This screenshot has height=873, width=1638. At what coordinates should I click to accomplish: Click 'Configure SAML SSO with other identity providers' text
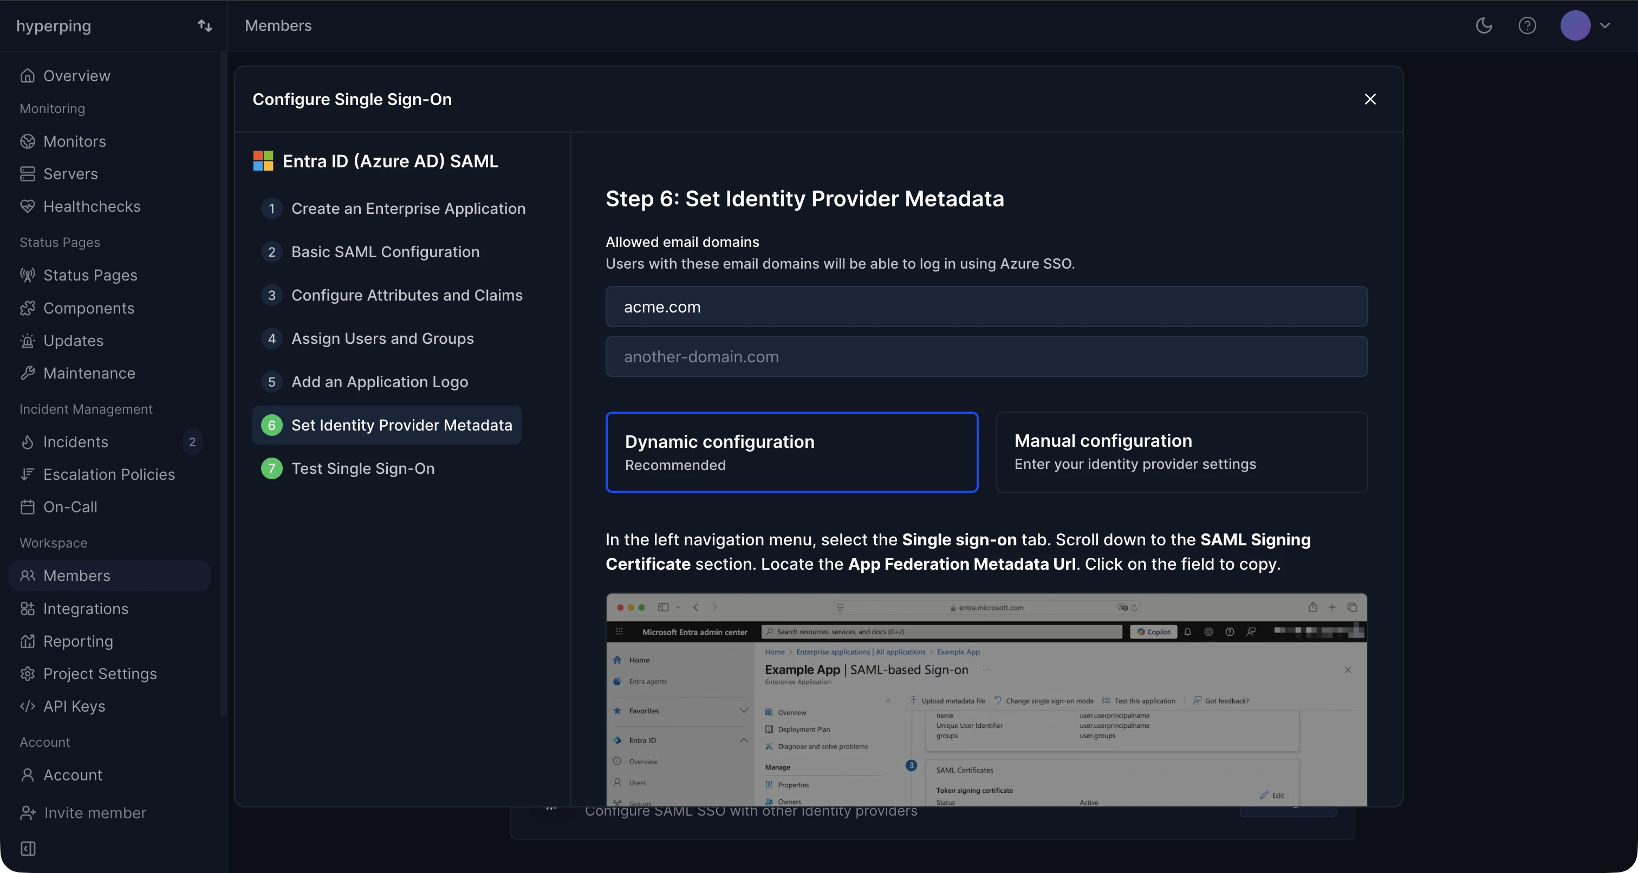click(x=751, y=812)
